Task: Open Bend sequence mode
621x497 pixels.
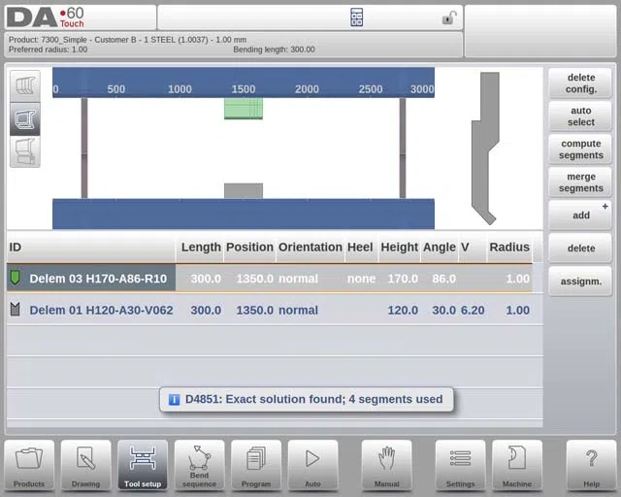Action: point(199,465)
